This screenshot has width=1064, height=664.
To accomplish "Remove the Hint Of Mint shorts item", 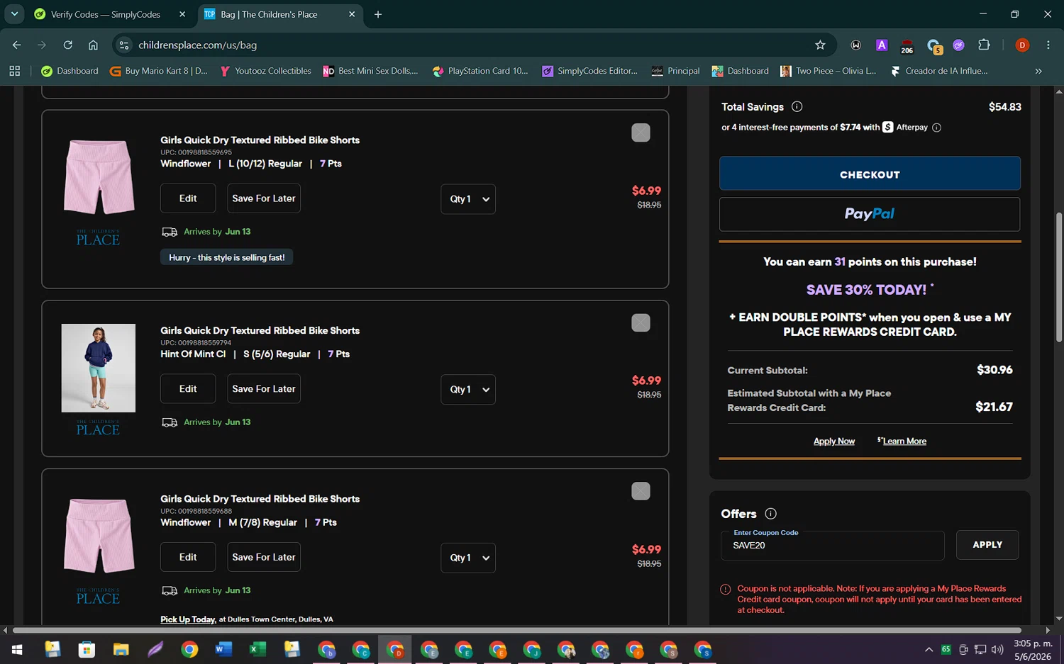I will (x=641, y=322).
